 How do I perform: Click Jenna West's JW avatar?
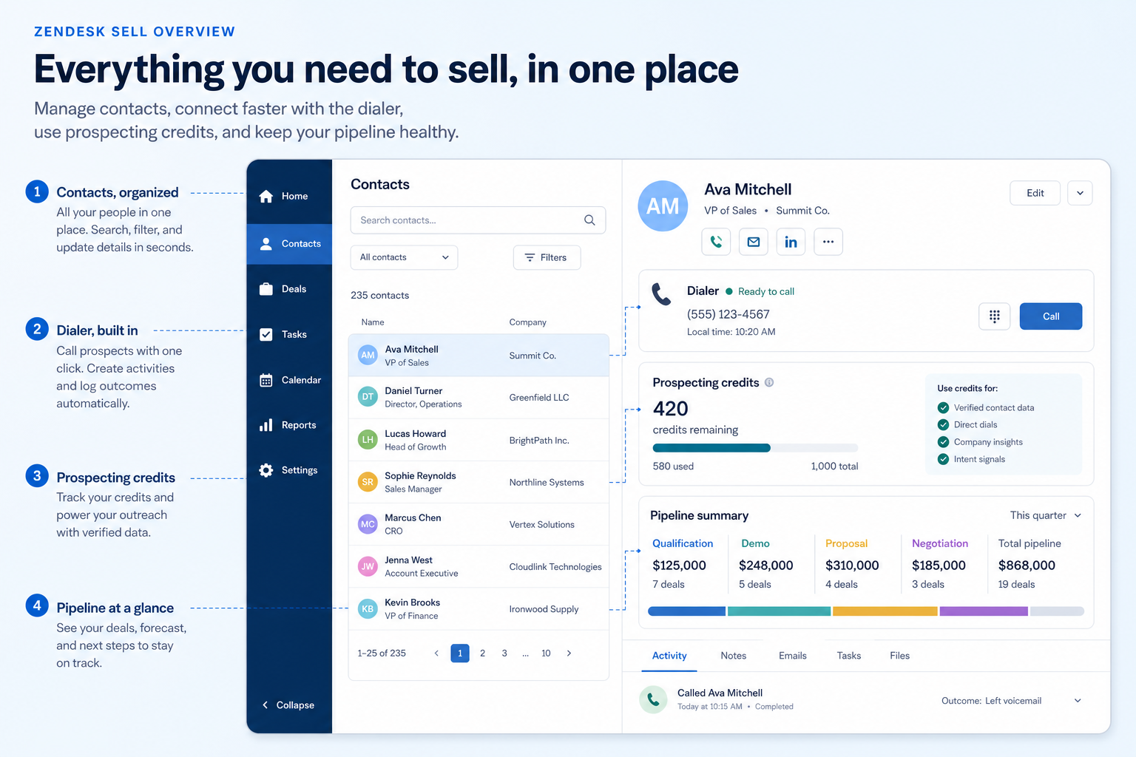368,566
